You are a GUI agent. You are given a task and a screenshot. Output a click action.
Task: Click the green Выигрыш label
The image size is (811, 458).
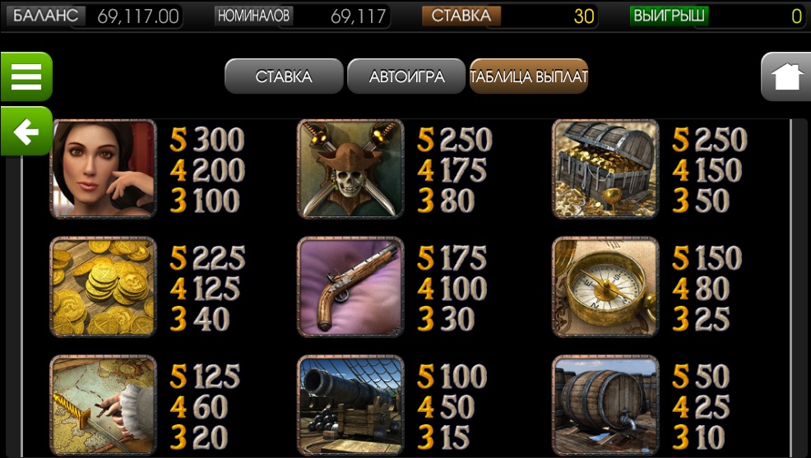click(x=669, y=16)
